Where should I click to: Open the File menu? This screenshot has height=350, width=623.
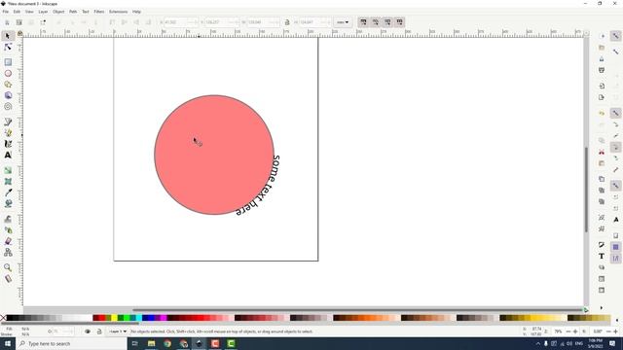(6, 12)
